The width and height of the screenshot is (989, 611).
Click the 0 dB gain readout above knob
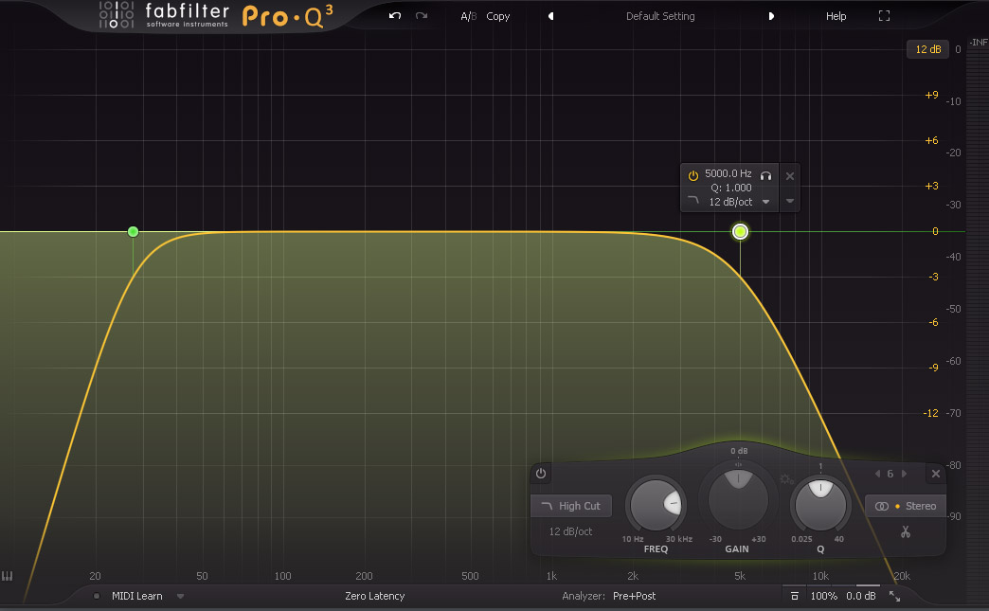pos(739,451)
